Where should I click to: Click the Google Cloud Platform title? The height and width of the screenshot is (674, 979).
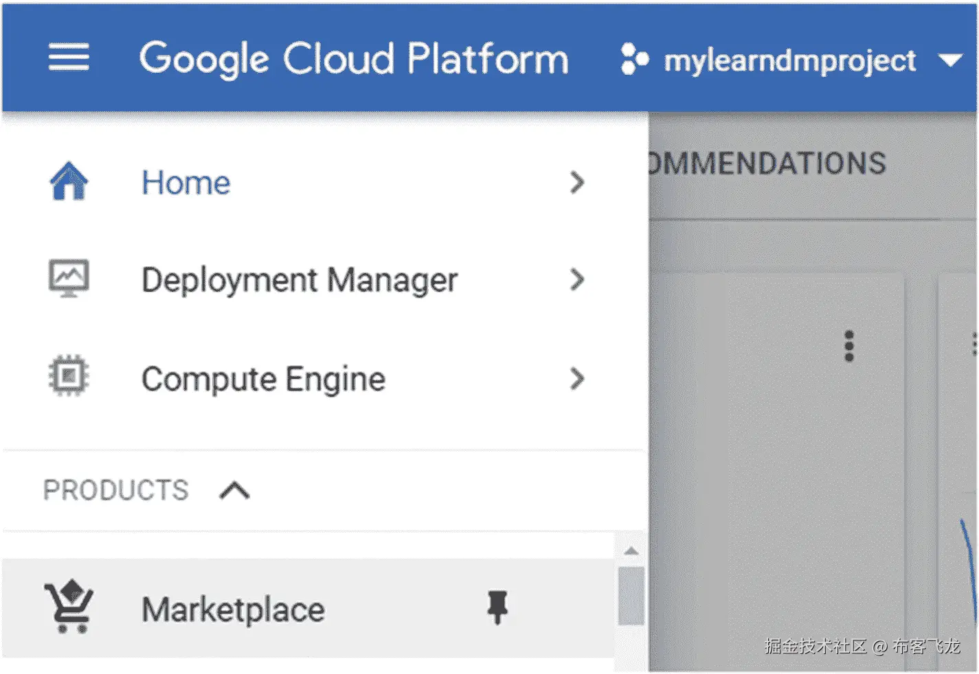point(354,59)
